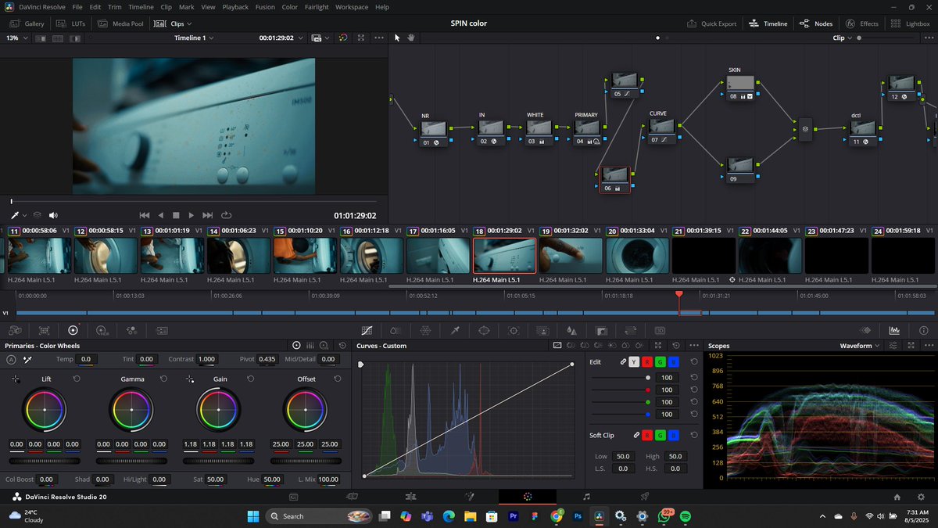Open the Curves palette icon

pyautogui.click(x=367, y=330)
